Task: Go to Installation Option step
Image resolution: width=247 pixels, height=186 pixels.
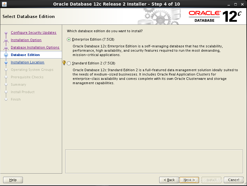Action: (x=26, y=40)
